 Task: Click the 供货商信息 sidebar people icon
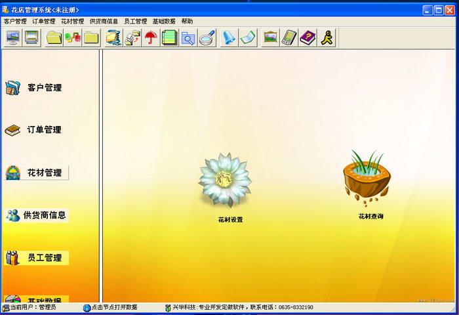(x=13, y=215)
